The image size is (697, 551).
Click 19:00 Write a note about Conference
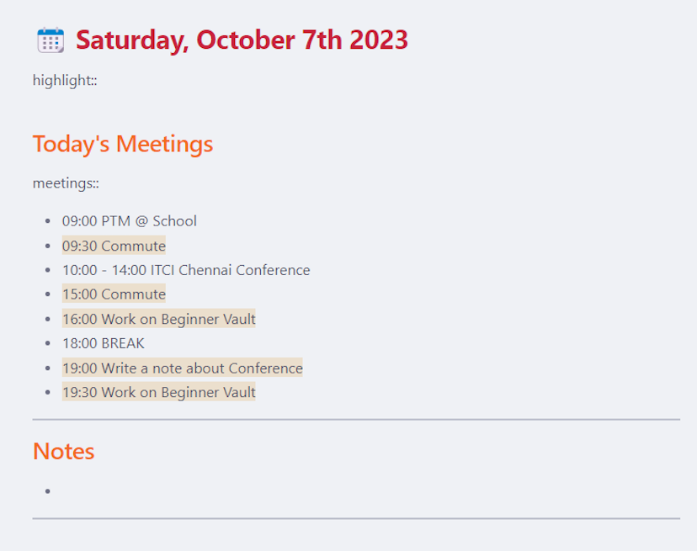(x=183, y=368)
